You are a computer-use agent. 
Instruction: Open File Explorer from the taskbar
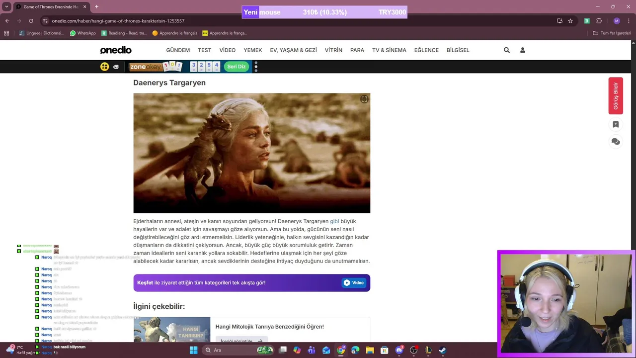370,350
